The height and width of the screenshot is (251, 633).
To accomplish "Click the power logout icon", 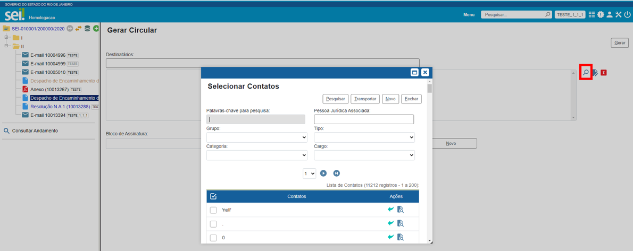I will [x=627, y=15].
